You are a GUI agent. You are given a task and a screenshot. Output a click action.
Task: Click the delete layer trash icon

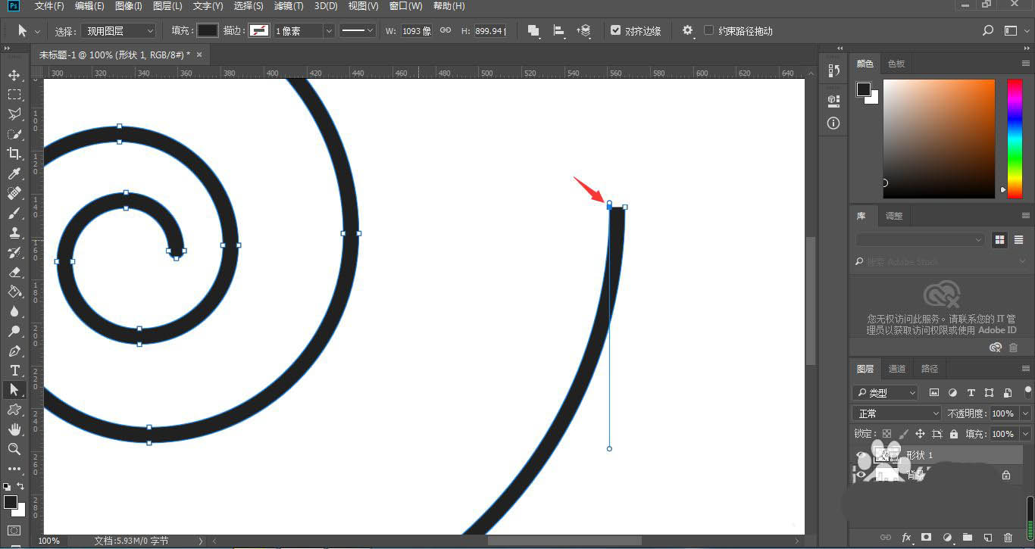1008,538
